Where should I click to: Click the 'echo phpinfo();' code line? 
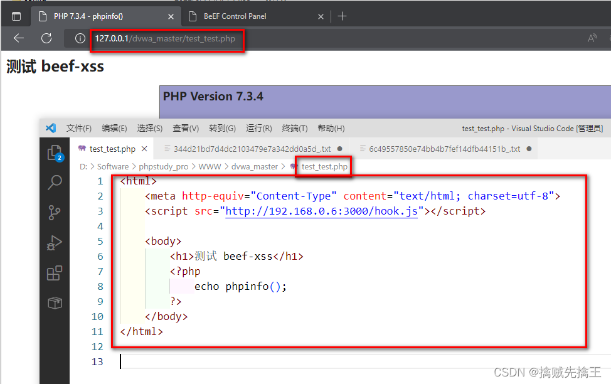[240, 287]
